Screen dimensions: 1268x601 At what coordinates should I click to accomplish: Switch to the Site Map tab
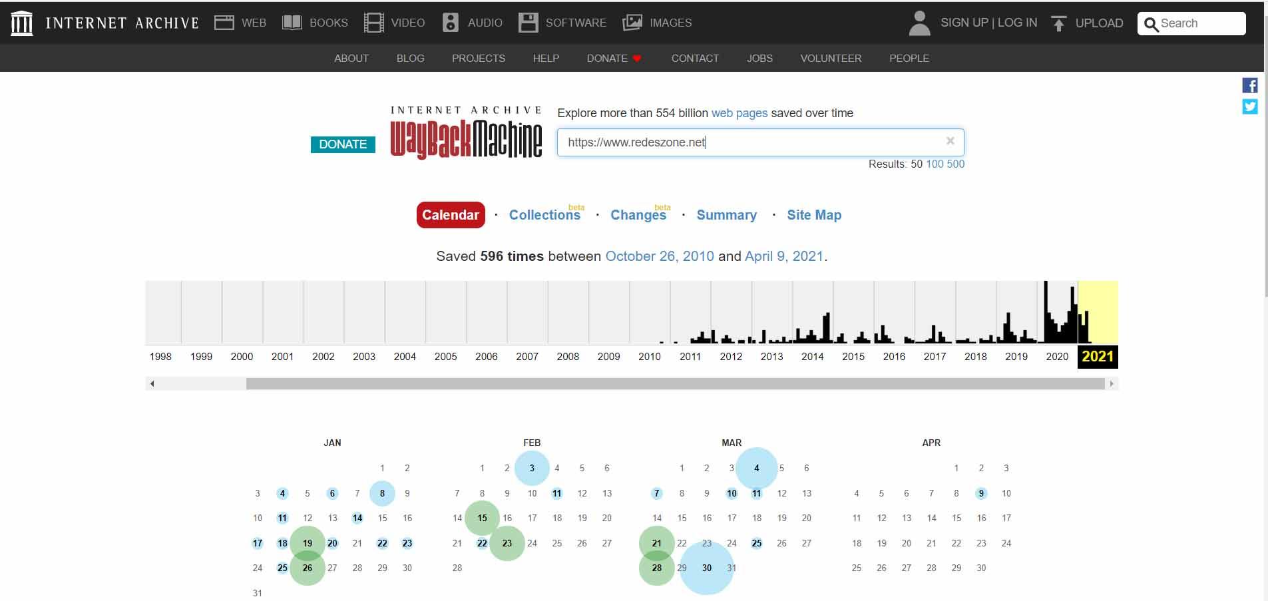(814, 215)
